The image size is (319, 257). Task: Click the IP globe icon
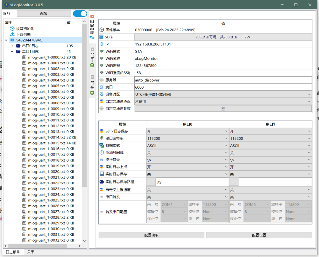[x=102, y=44]
